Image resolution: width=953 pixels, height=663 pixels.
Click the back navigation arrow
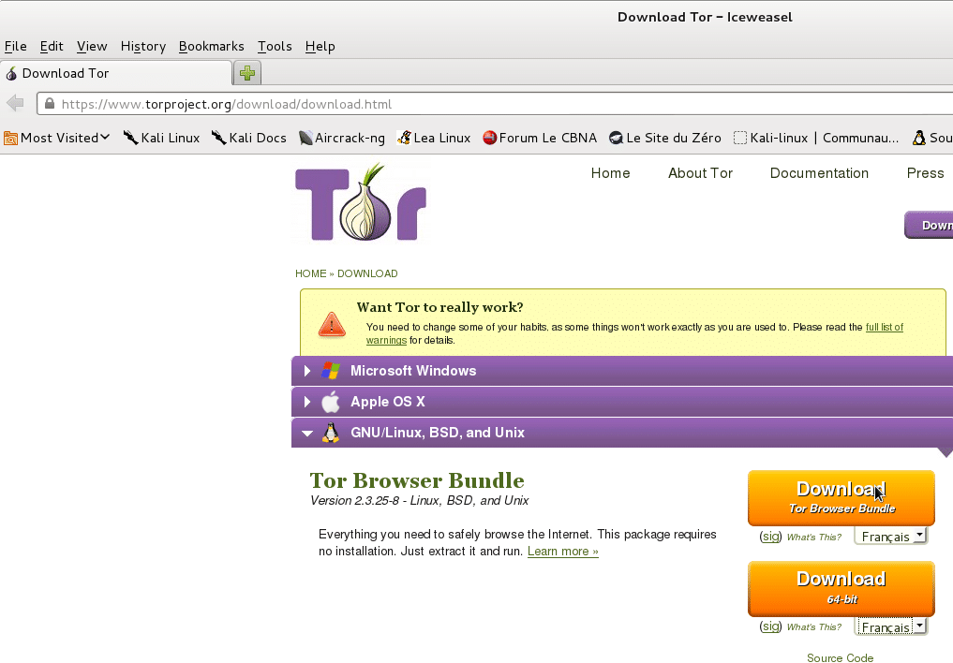tap(15, 103)
